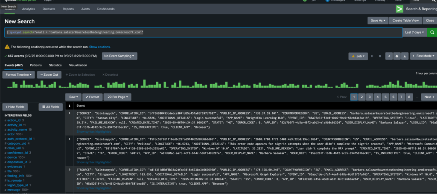Run the search with the green magnifier button

[432, 32]
